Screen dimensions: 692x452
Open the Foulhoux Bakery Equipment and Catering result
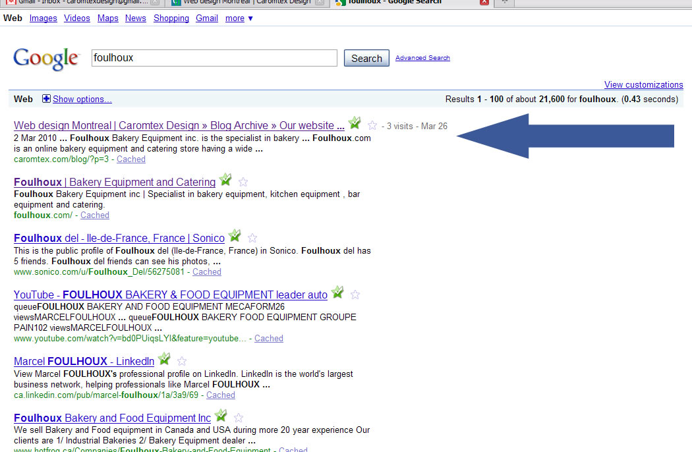pos(115,183)
